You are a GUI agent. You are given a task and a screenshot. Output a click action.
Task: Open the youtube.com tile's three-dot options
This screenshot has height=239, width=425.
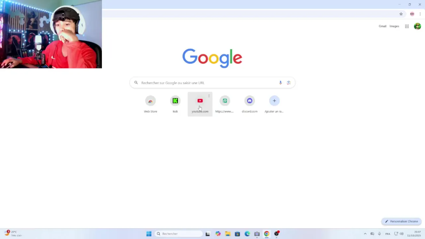pos(209,96)
